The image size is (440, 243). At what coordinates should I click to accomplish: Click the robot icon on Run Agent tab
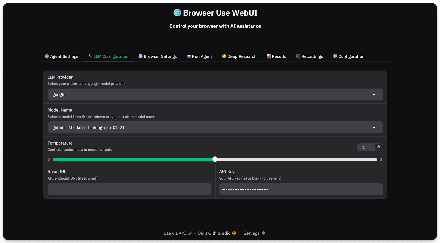coord(189,56)
